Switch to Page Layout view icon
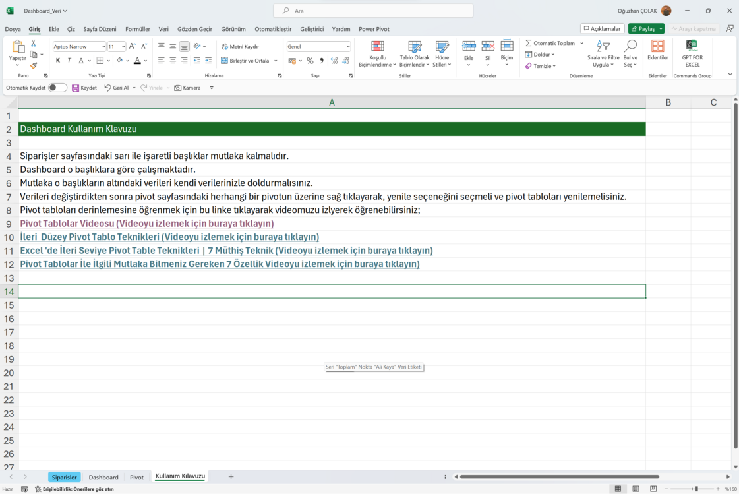This screenshot has width=739, height=494. pos(636,489)
